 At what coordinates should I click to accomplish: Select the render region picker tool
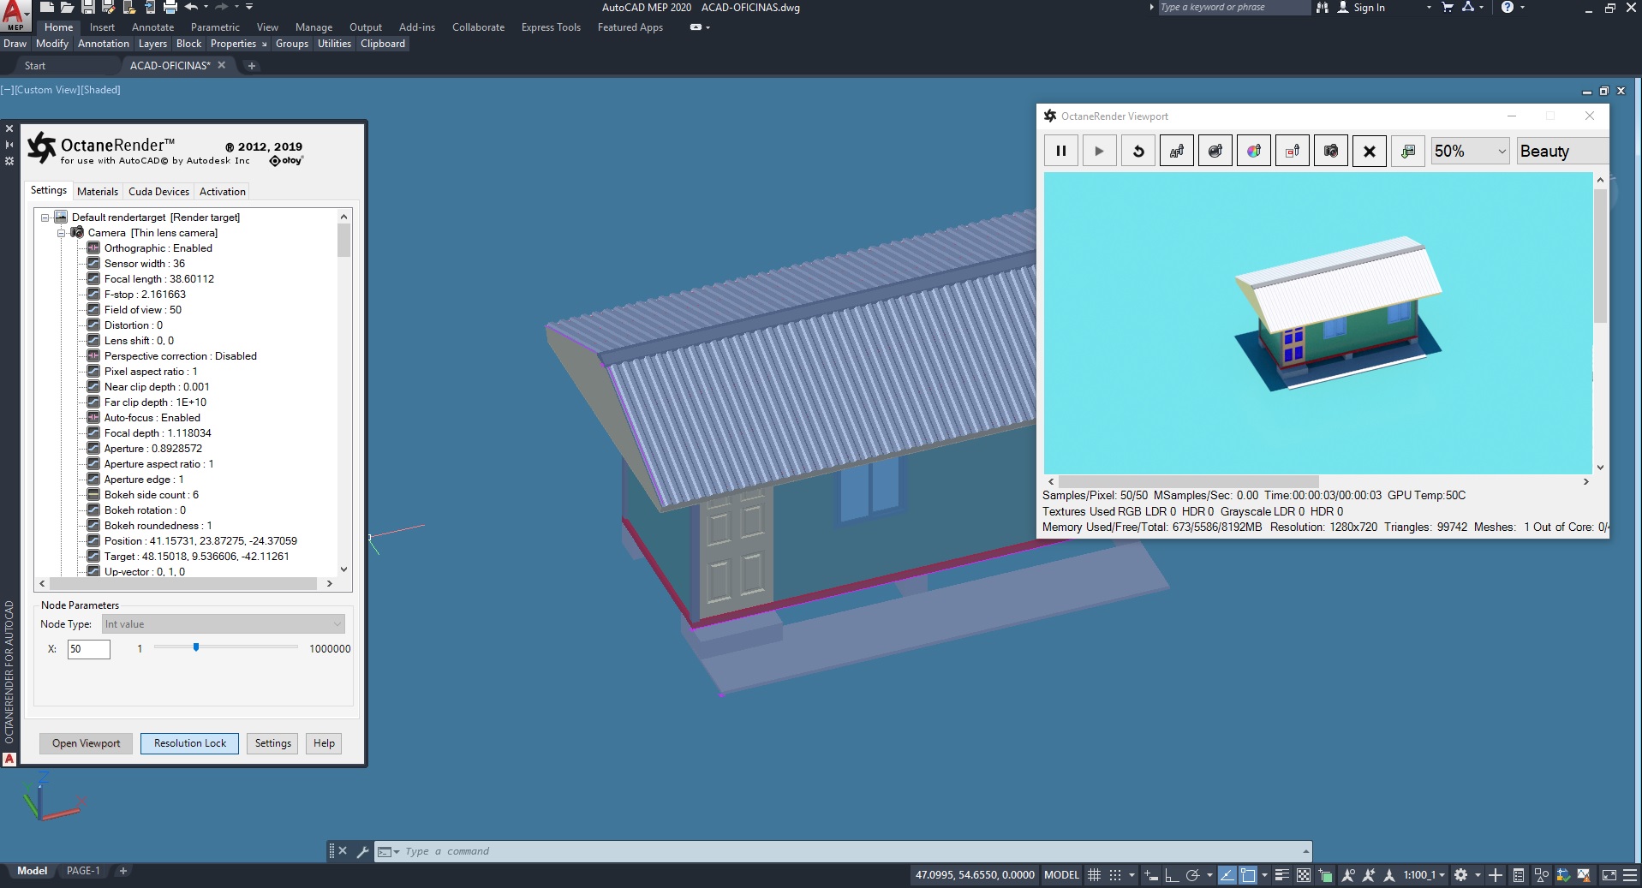click(x=1293, y=152)
